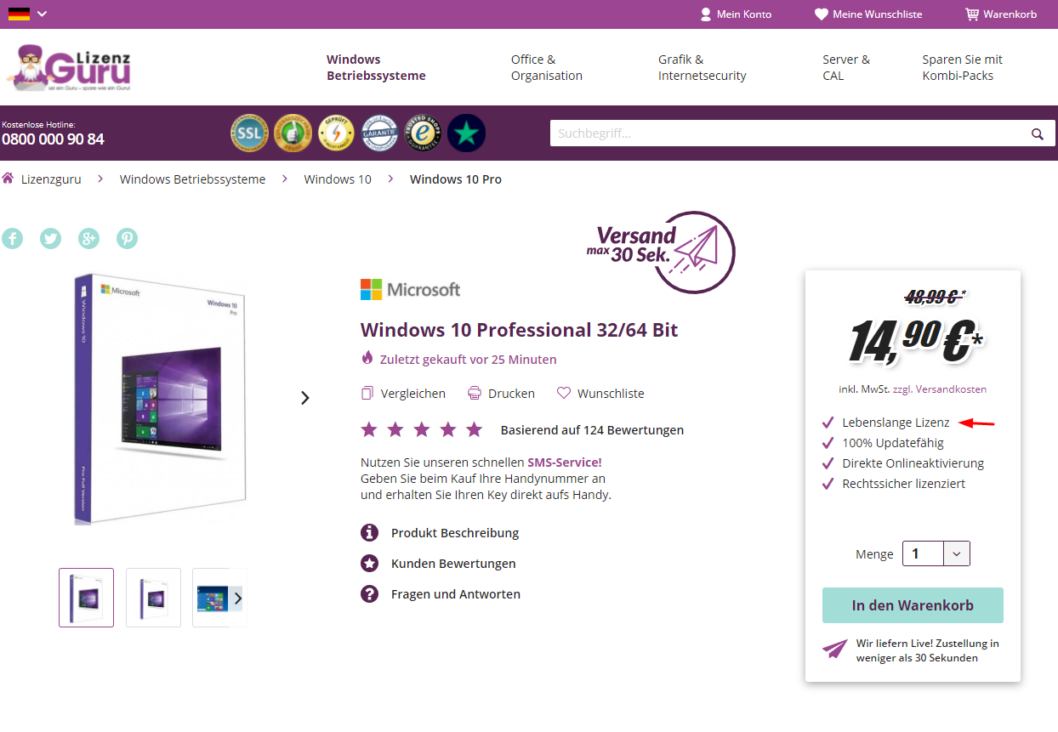Open Windows Betriebssysteme menu
The image size is (1058, 732).
point(376,67)
